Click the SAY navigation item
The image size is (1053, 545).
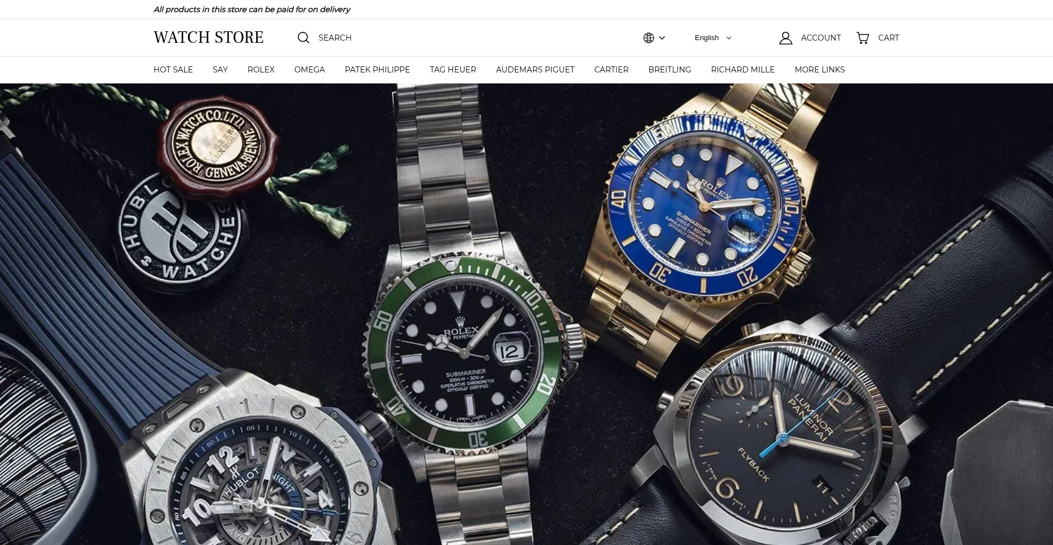pos(220,70)
